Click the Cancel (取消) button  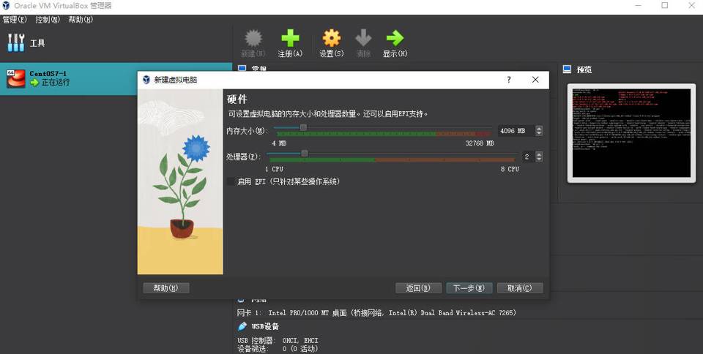point(520,288)
